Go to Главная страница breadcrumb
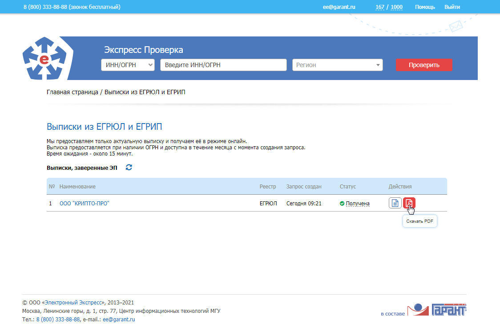The height and width of the screenshot is (332, 500). click(72, 92)
